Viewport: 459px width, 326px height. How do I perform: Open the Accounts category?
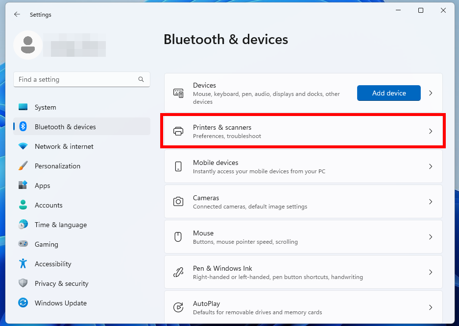pos(82,205)
